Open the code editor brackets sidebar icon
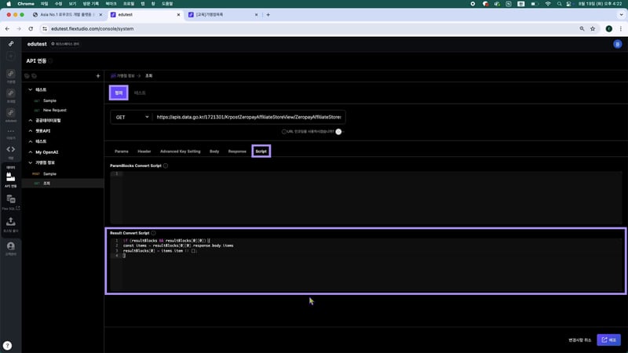This screenshot has width=628, height=353. (11, 148)
